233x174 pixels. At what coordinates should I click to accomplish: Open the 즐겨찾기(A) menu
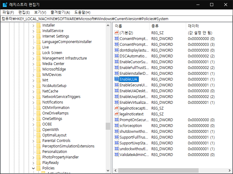60,13
